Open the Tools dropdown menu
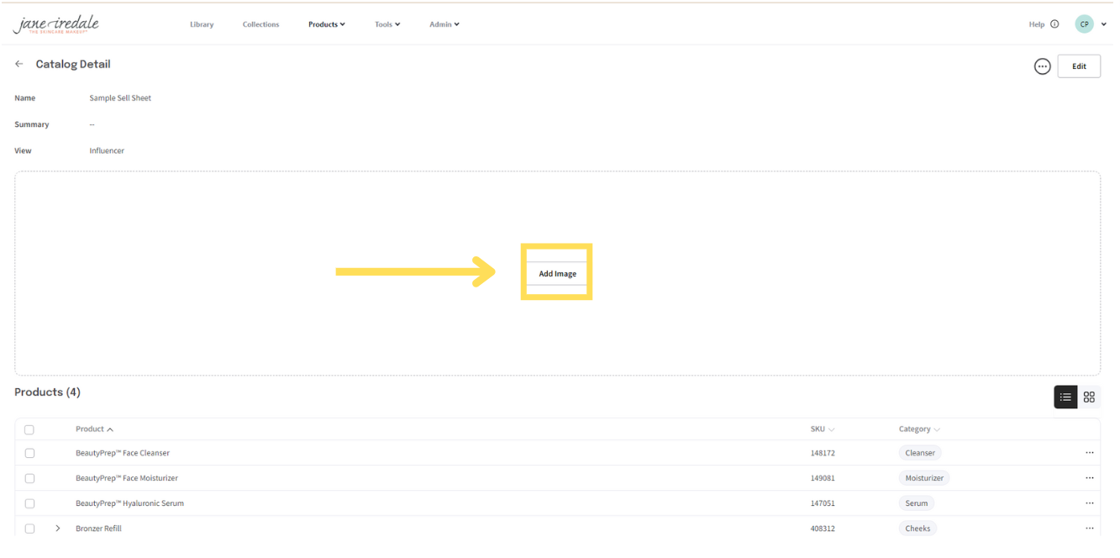 point(387,24)
